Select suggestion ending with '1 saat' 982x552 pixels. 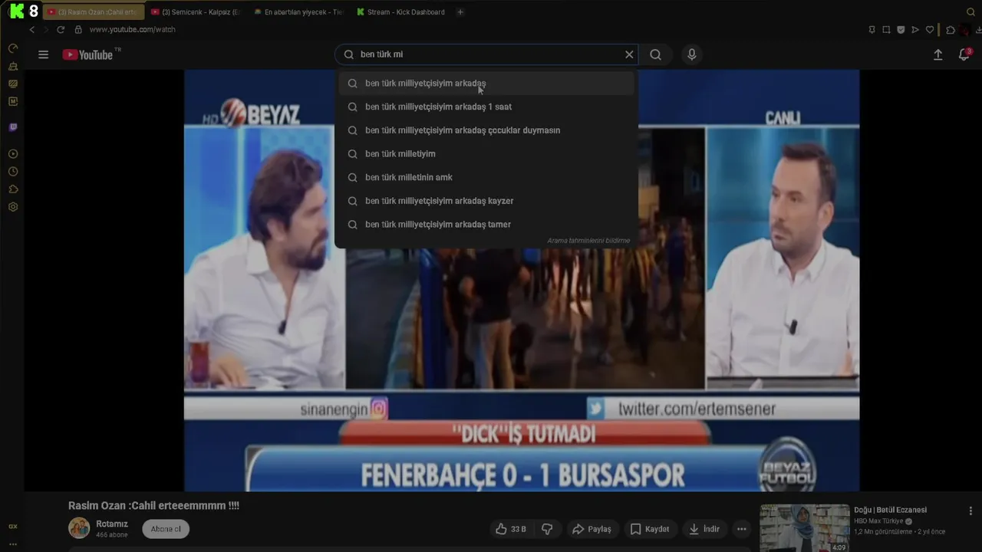486,107
